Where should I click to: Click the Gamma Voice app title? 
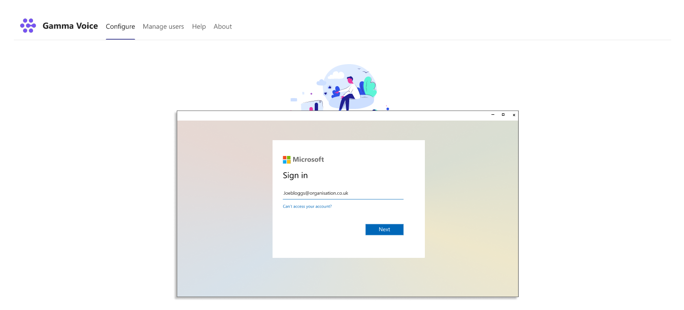[70, 26]
